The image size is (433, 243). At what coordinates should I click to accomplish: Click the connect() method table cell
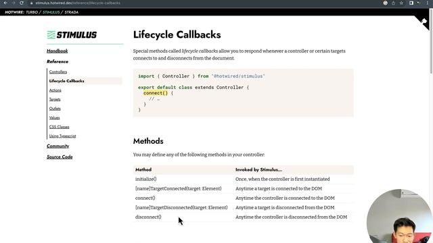point(145,198)
